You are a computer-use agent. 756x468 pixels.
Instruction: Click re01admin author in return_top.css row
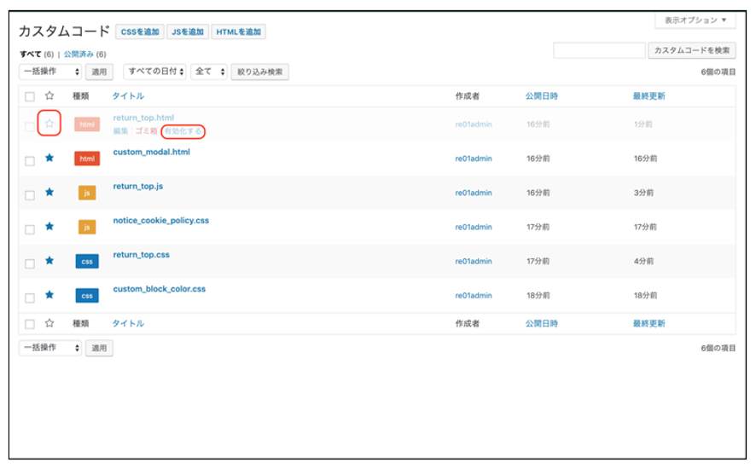coord(474,261)
